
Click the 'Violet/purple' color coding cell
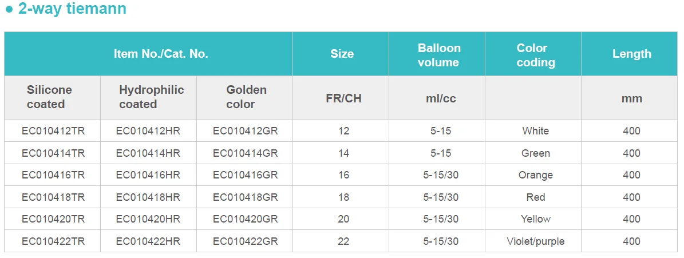pyautogui.click(x=535, y=241)
